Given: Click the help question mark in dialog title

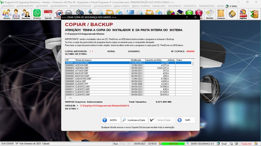Looking at the screenshot, I should pyautogui.click(x=187, y=17).
